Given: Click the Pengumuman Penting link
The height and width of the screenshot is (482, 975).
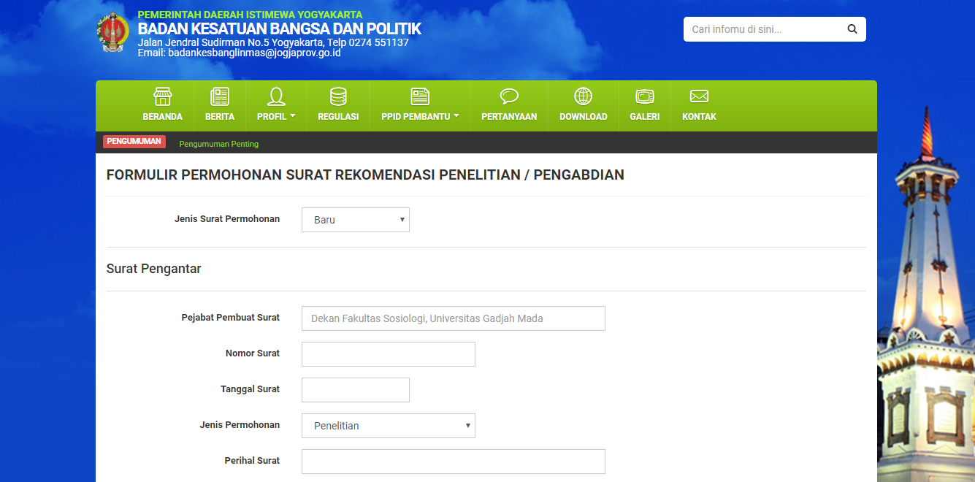Looking at the screenshot, I should point(219,144).
